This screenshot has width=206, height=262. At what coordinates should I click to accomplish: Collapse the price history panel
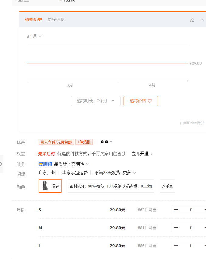pyautogui.click(x=201, y=20)
